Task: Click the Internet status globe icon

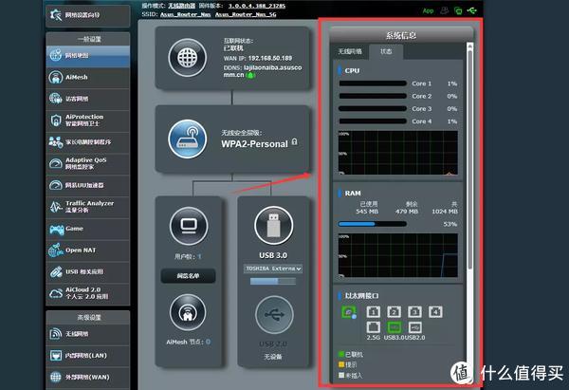Action: click(x=187, y=57)
